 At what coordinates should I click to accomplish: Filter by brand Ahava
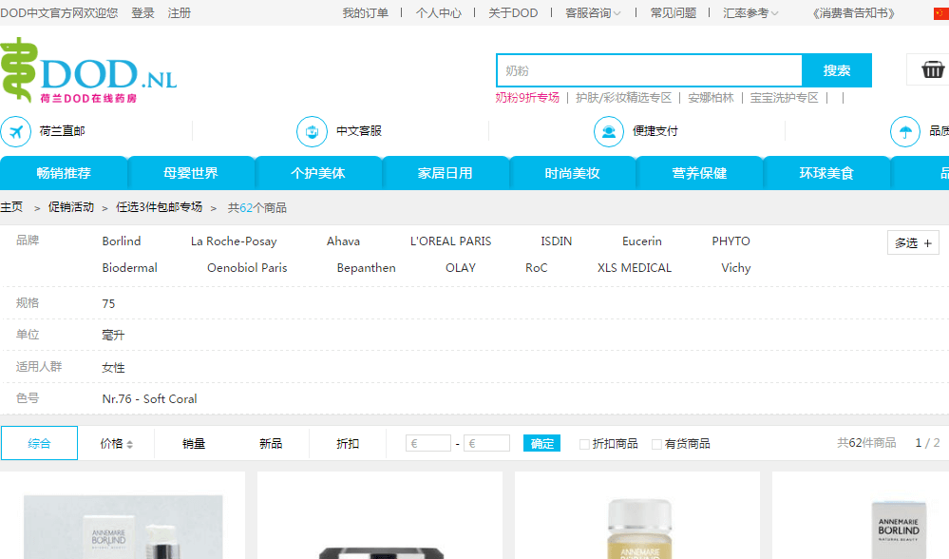(x=343, y=241)
